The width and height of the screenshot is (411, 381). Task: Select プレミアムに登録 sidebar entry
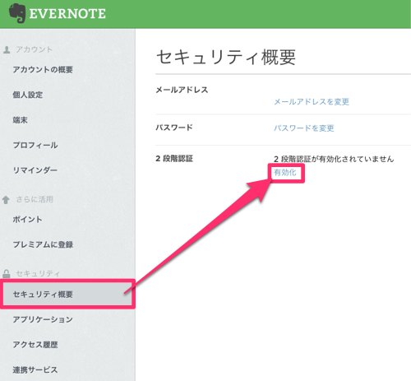[43, 244]
